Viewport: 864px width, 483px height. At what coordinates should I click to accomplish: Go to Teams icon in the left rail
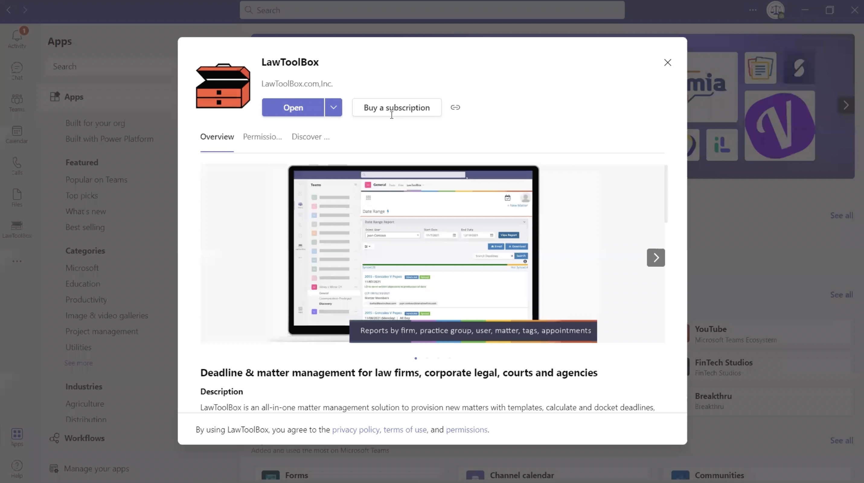point(17,102)
